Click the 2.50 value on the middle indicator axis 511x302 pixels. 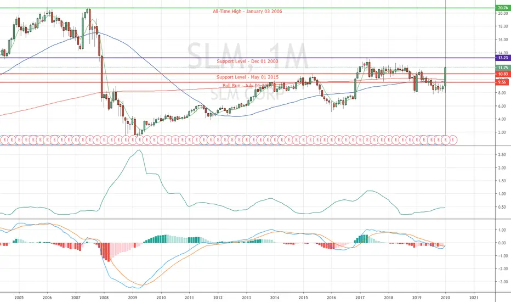tap(502, 155)
